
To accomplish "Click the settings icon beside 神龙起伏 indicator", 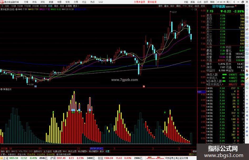I will (x=1, y=89).
